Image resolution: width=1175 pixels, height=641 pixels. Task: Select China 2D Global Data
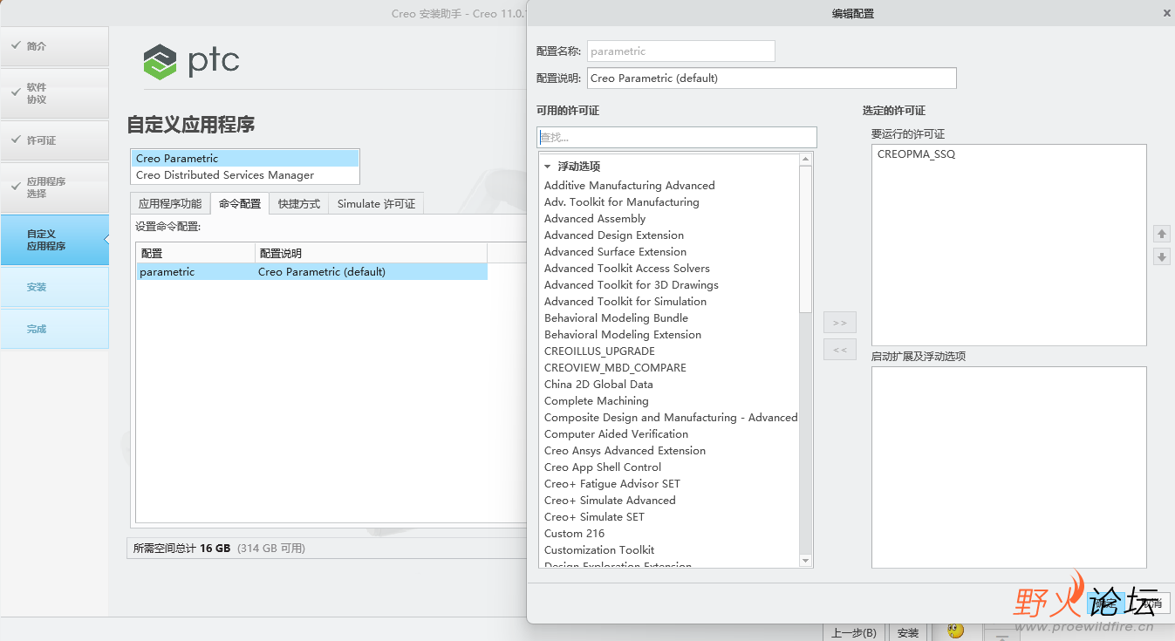point(598,385)
